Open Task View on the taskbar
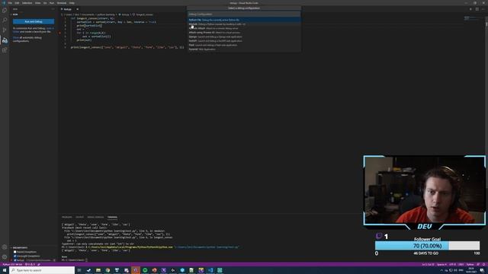This screenshot has width=488, height=274. pos(79,270)
